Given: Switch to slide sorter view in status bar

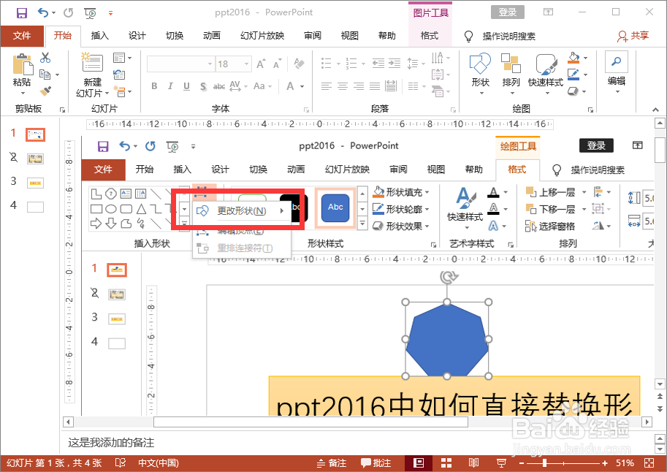Looking at the screenshot, I should [446, 463].
